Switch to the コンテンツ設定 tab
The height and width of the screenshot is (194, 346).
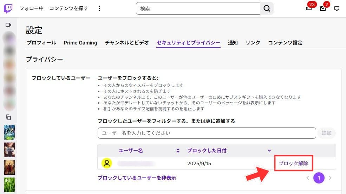click(x=285, y=43)
